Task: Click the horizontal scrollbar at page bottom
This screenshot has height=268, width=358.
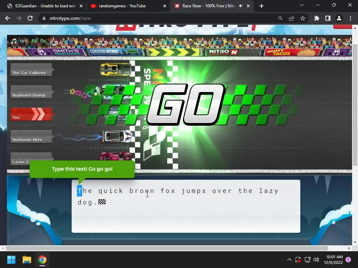Action: (167, 248)
